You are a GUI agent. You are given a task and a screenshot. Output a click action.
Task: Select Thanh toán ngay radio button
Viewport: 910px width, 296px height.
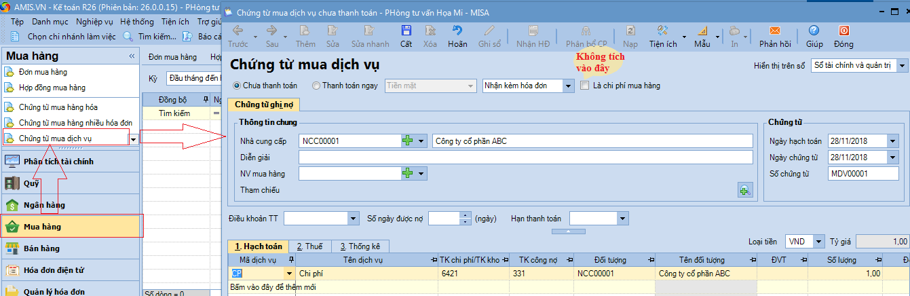coord(316,86)
